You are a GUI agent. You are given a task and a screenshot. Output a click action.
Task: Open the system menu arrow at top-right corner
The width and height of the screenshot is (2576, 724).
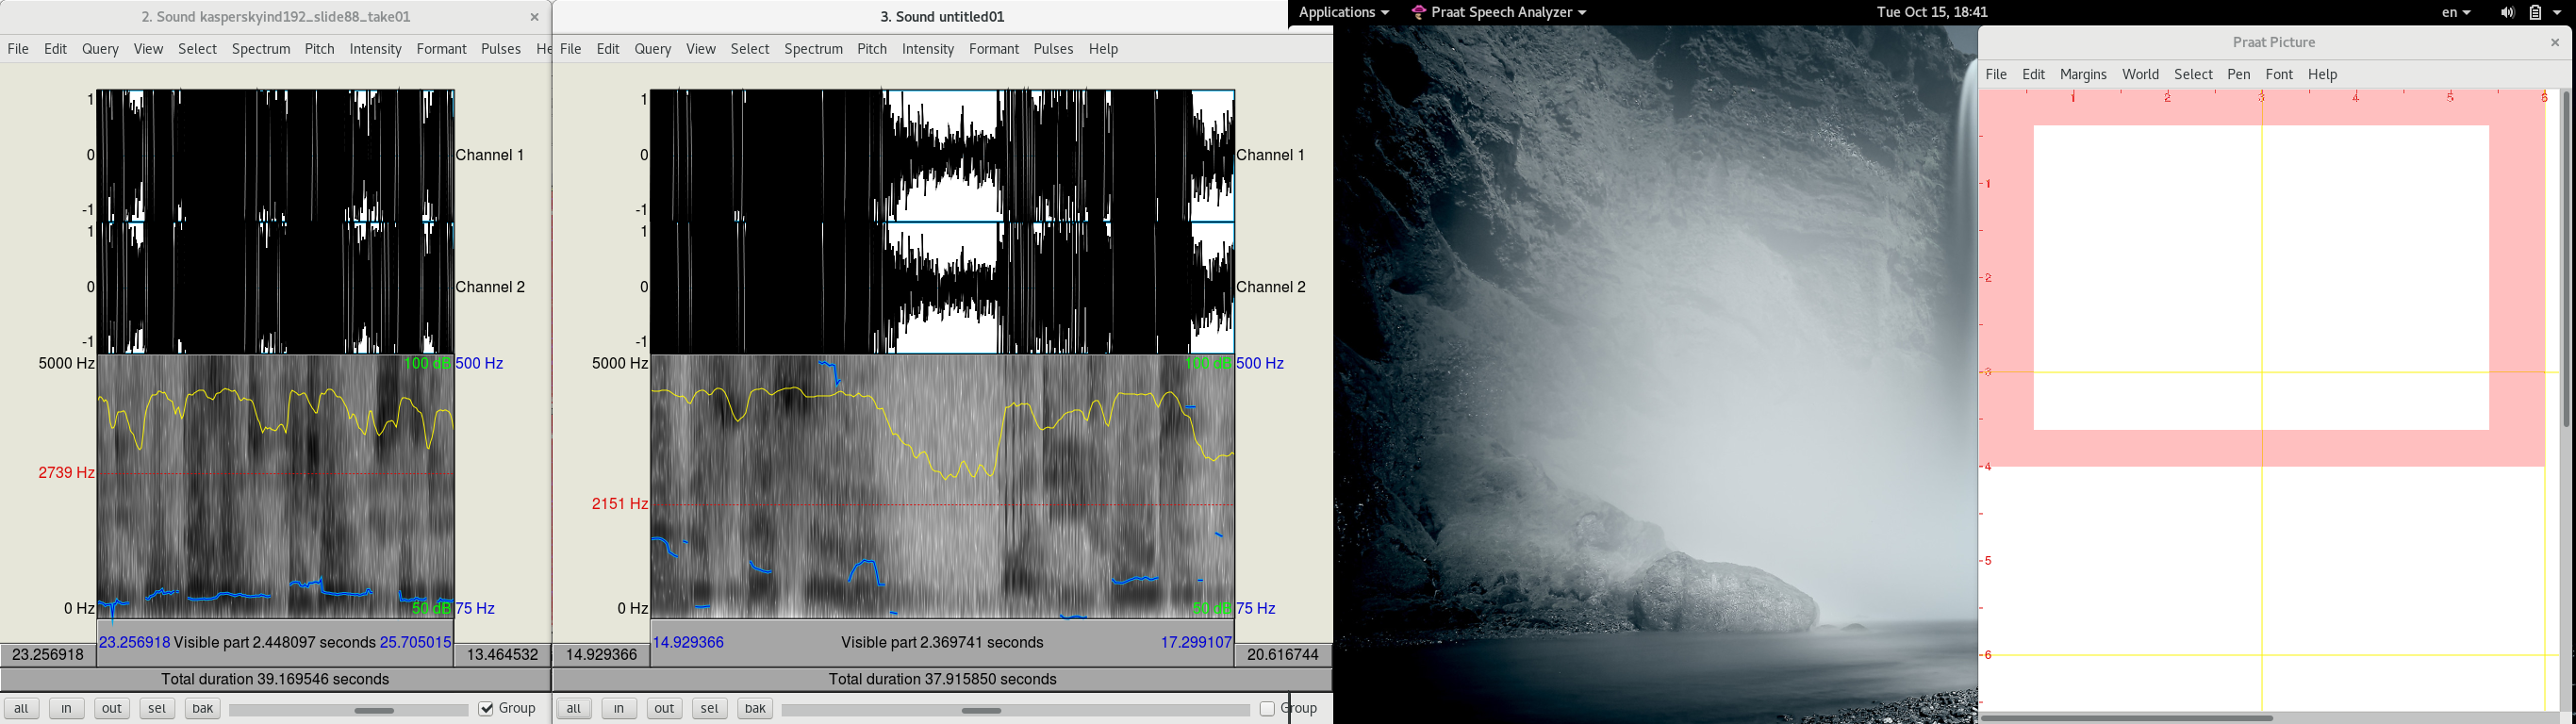2558,13
